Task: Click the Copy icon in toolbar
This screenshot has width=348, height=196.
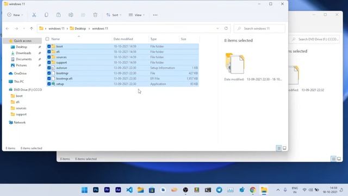Action: [x=46, y=15]
